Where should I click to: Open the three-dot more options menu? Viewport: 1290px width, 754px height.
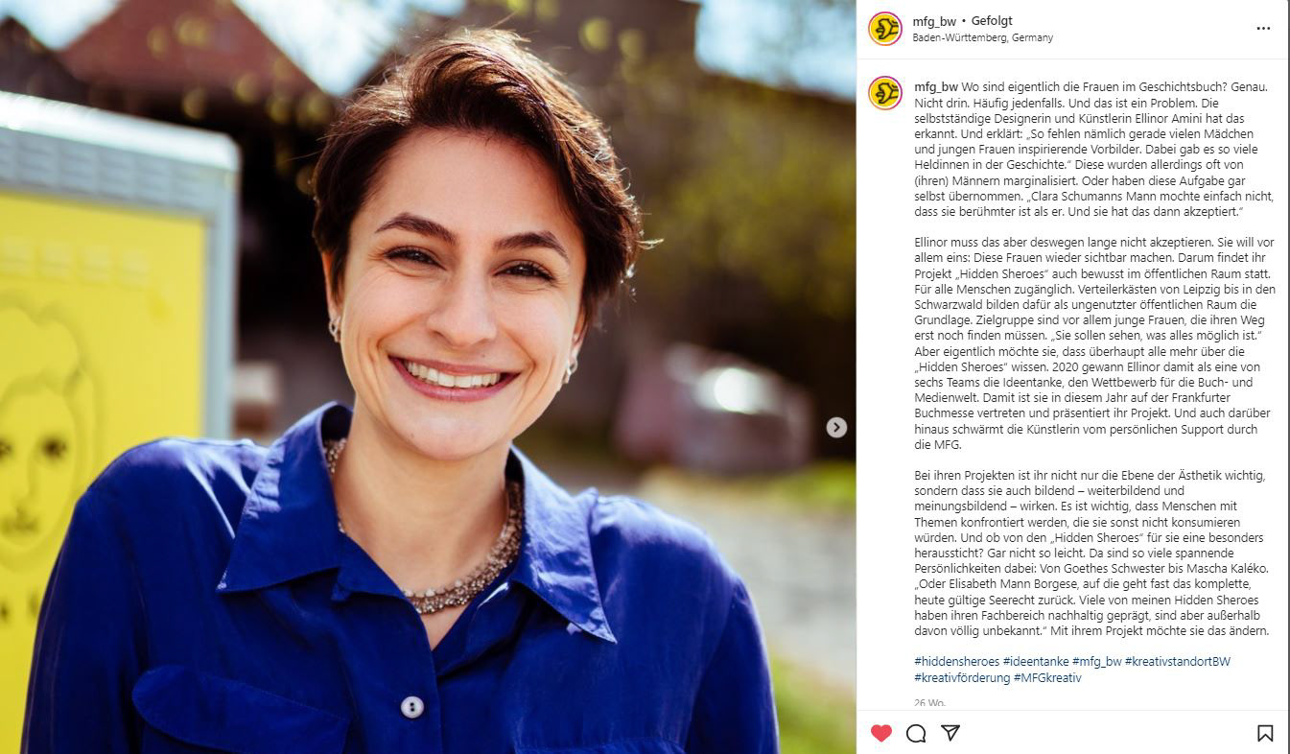[1263, 29]
